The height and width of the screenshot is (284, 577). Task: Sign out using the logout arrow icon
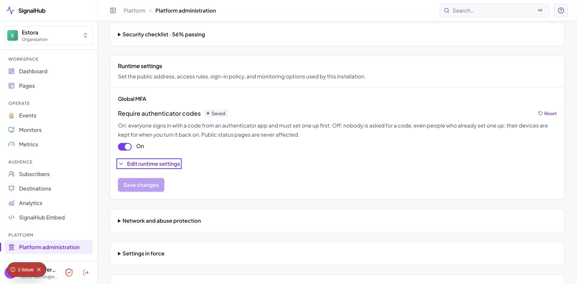point(86,273)
